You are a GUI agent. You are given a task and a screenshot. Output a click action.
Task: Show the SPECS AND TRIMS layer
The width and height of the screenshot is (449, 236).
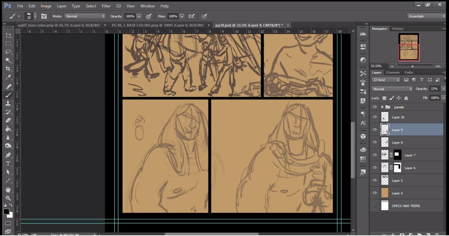click(x=375, y=206)
